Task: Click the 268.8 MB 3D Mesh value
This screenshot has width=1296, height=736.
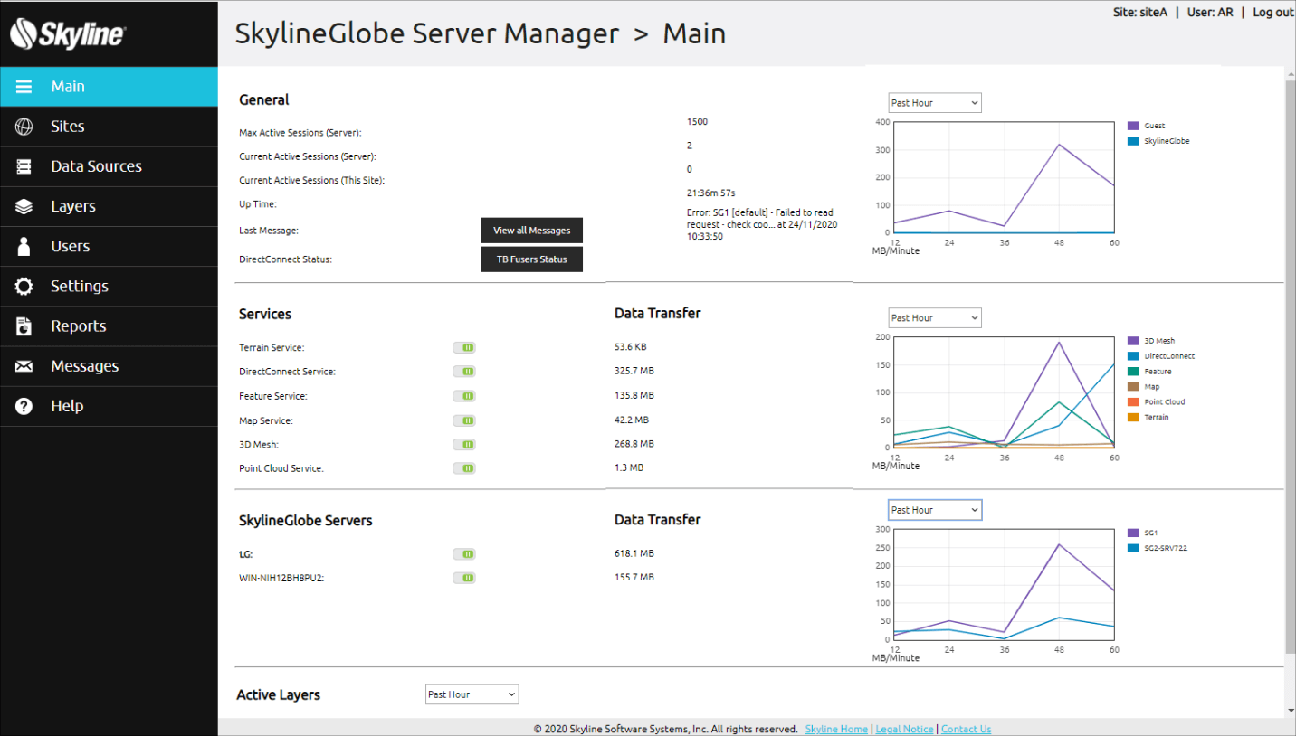Action: click(634, 444)
